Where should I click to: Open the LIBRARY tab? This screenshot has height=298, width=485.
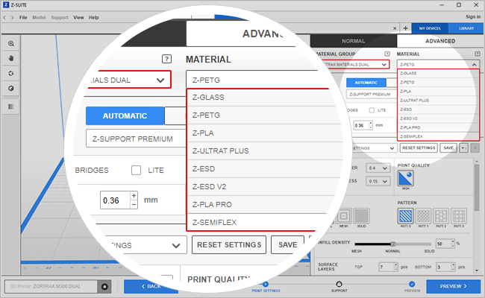pyautogui.click(x=466, y=28)
